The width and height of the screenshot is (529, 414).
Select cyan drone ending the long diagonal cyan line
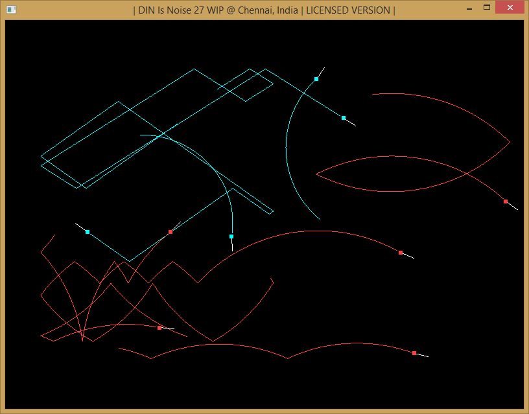pos(344,118)
